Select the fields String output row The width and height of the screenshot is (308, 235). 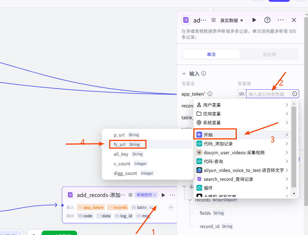point(212,213)
